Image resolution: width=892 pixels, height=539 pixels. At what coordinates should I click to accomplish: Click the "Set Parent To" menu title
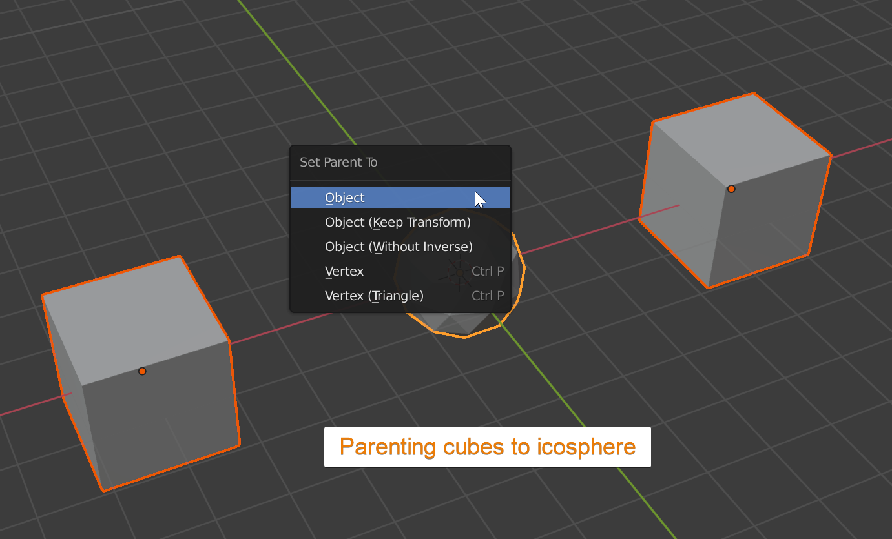338,162
